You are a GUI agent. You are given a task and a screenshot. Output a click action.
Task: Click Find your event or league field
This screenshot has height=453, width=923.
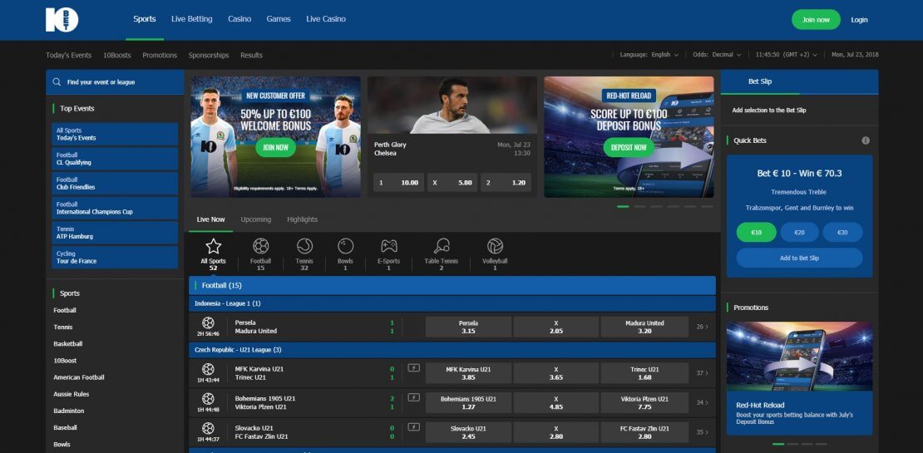pos(115,82)
